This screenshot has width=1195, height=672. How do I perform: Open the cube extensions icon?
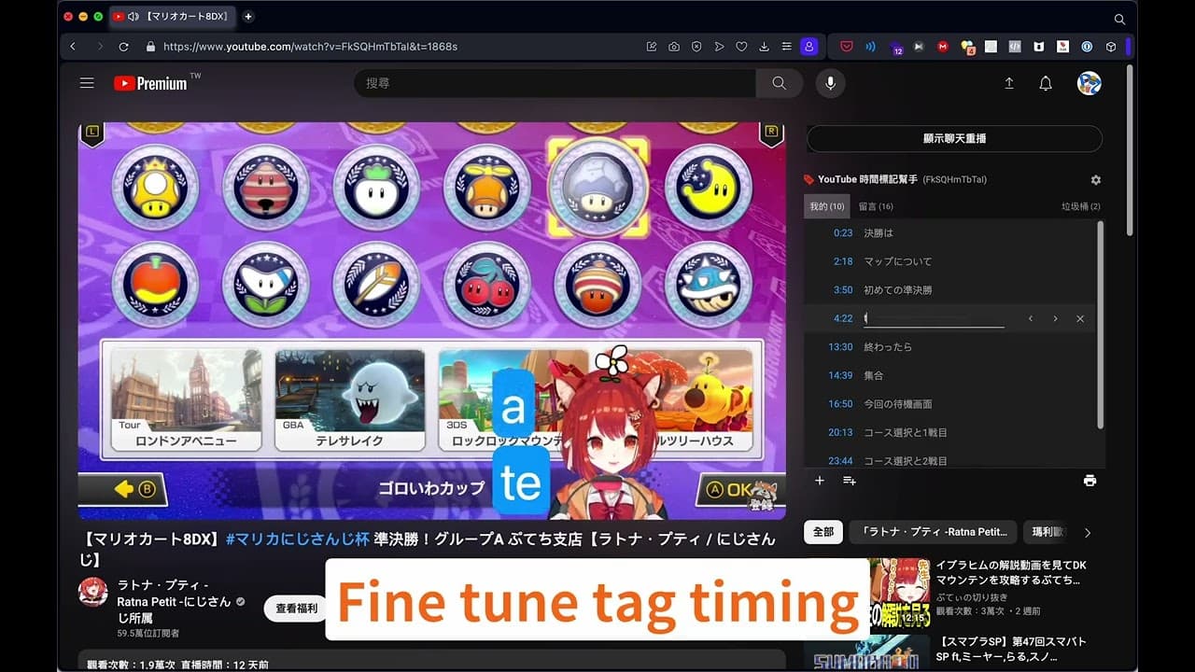[1111, 46]
